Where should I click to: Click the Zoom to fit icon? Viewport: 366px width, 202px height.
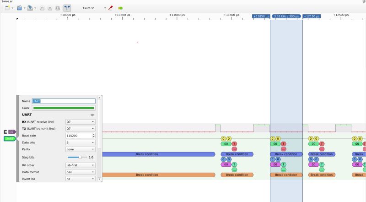(58, 8)
